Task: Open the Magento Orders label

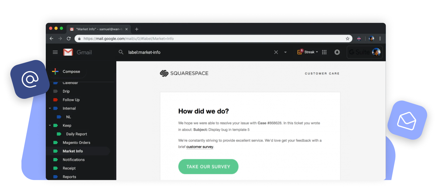Action: [76, 143]
